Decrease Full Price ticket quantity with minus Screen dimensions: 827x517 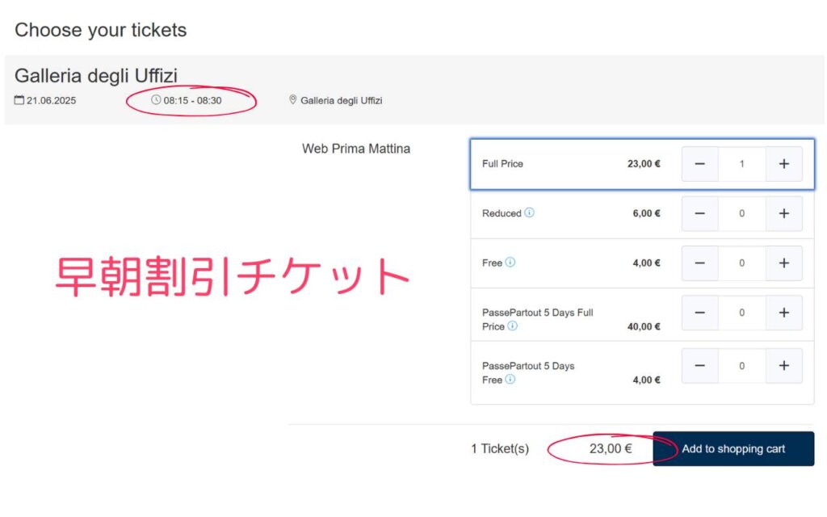(x=700, y=164)
